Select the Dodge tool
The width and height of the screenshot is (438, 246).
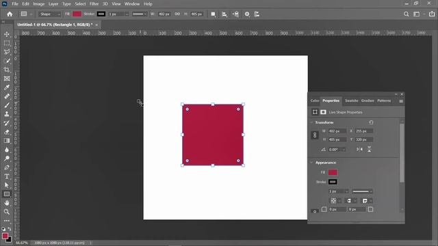pyautogui.click(x=7, y=159)
